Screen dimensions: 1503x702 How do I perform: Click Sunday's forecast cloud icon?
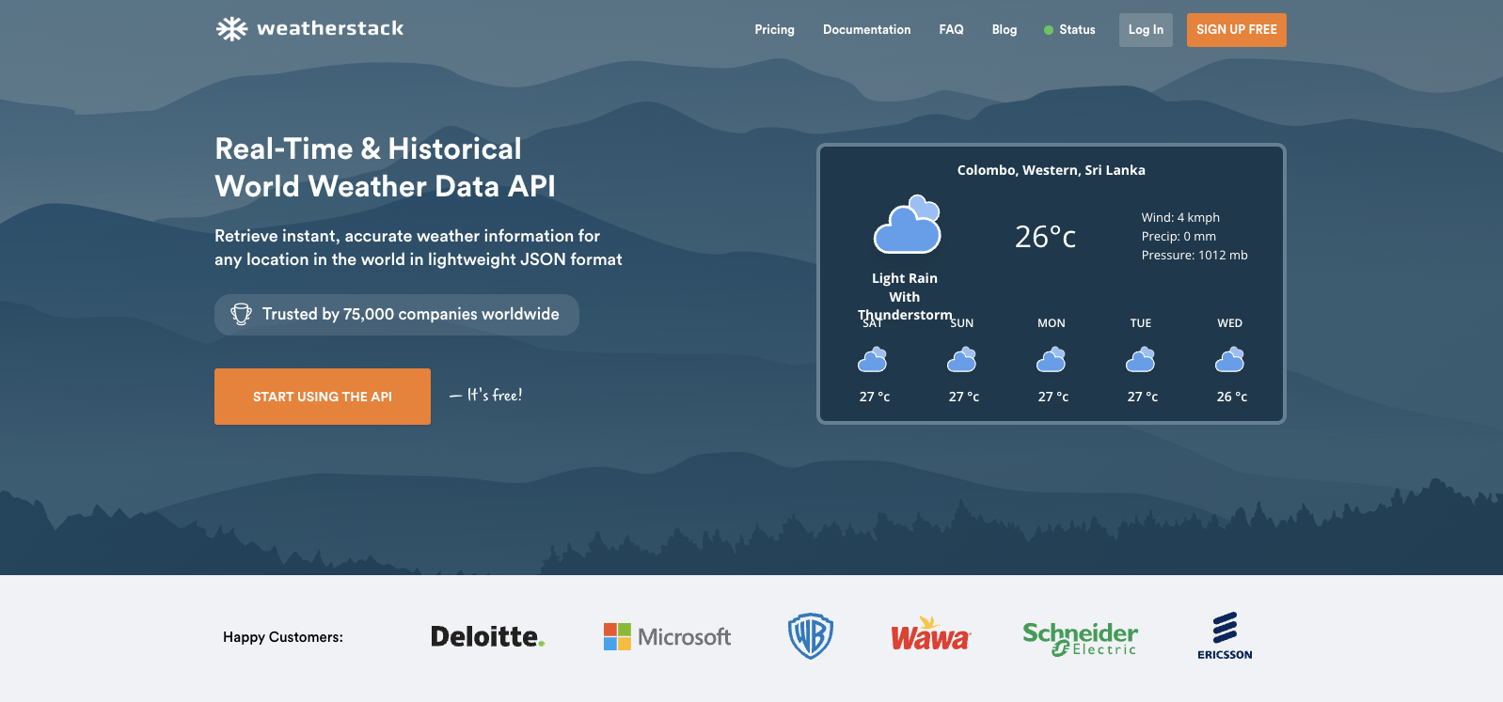point(962,360)
